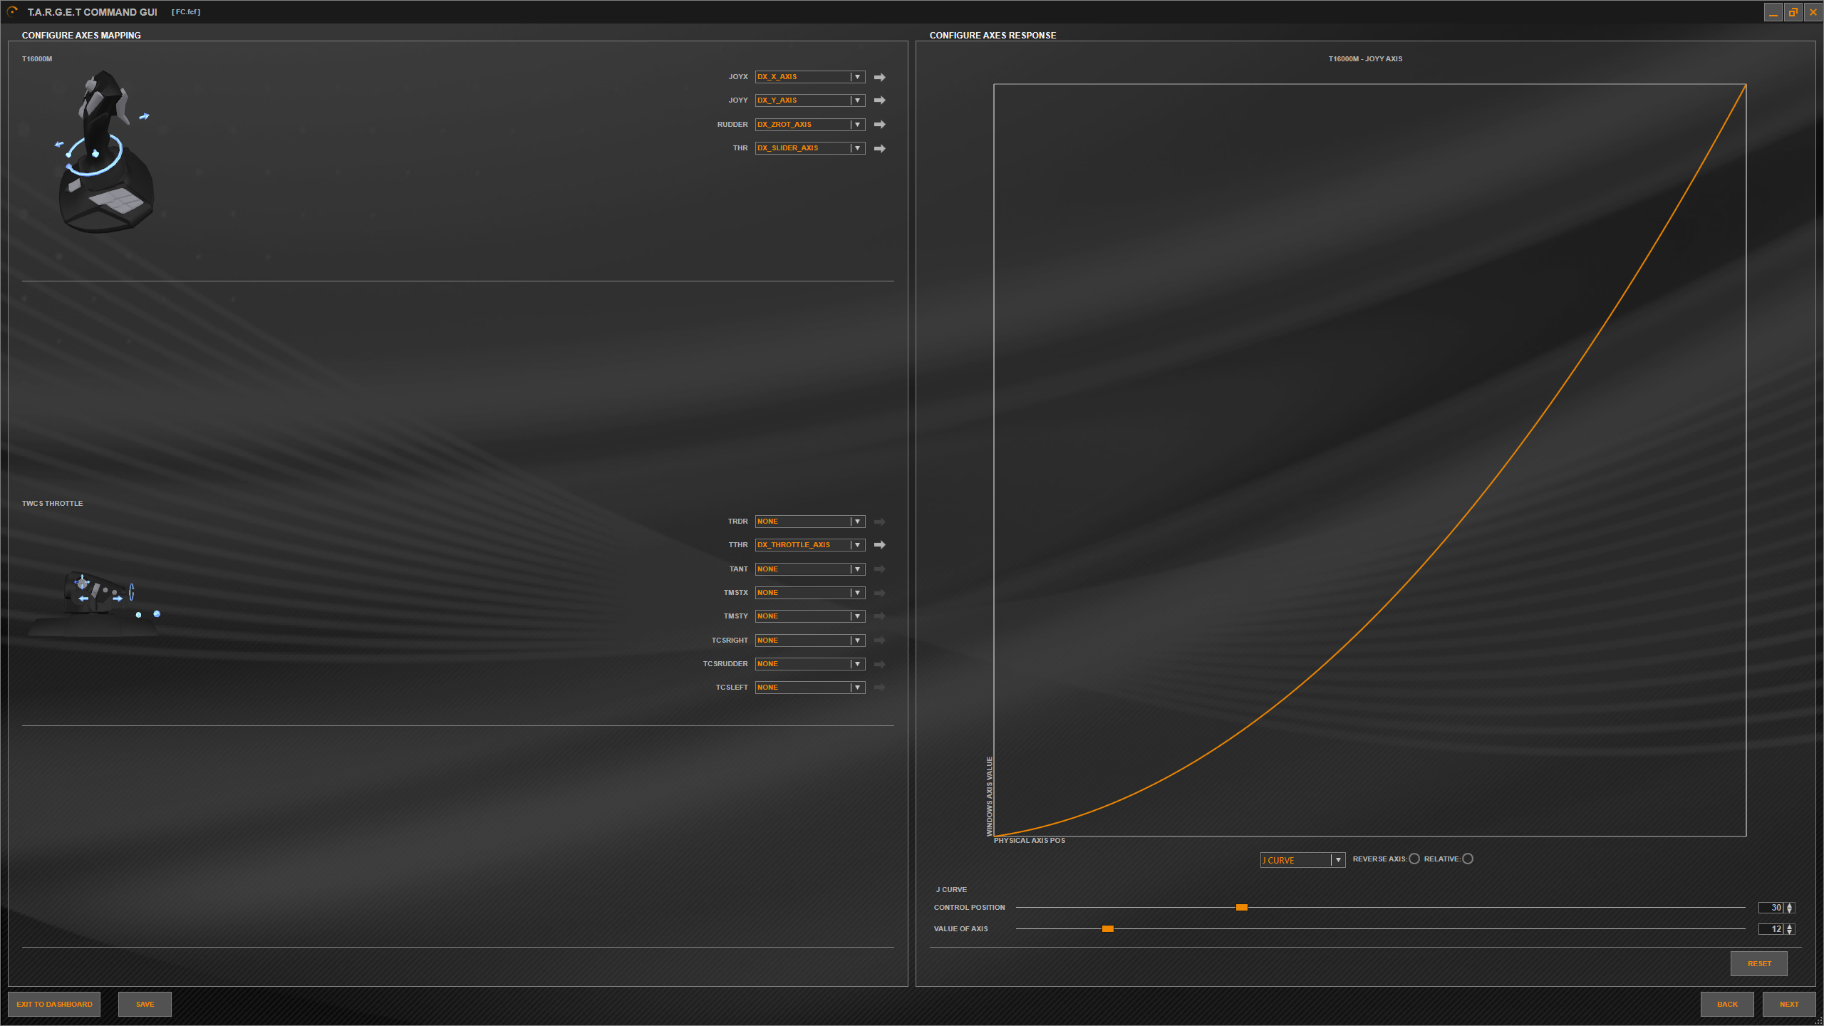Increase Control Position with up stepper arrow
The height and width of the screenshot is (1026, 1824).
coord(1790,905)
